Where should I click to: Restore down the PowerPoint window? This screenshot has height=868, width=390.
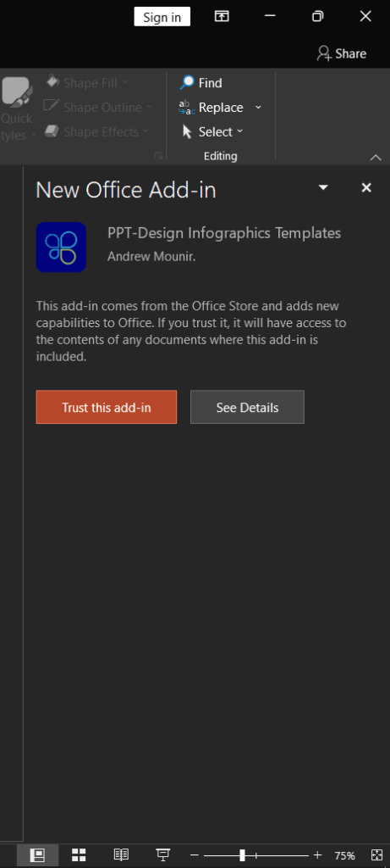[x=317, y=16]
